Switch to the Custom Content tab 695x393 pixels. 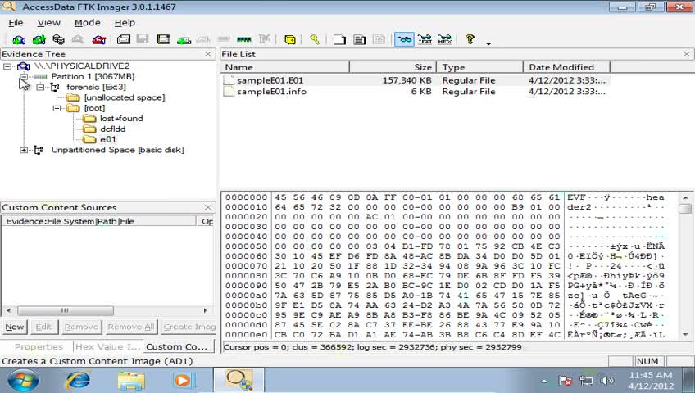(177, 346)
